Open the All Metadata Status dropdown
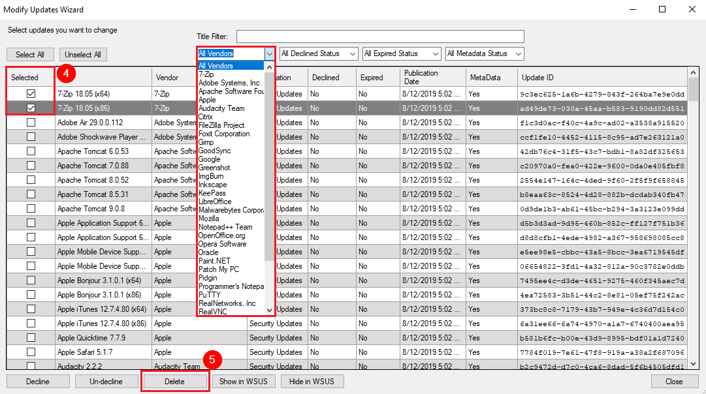This screenshot has width=706, height=394. pyautogui.click(x=485, y=53)
